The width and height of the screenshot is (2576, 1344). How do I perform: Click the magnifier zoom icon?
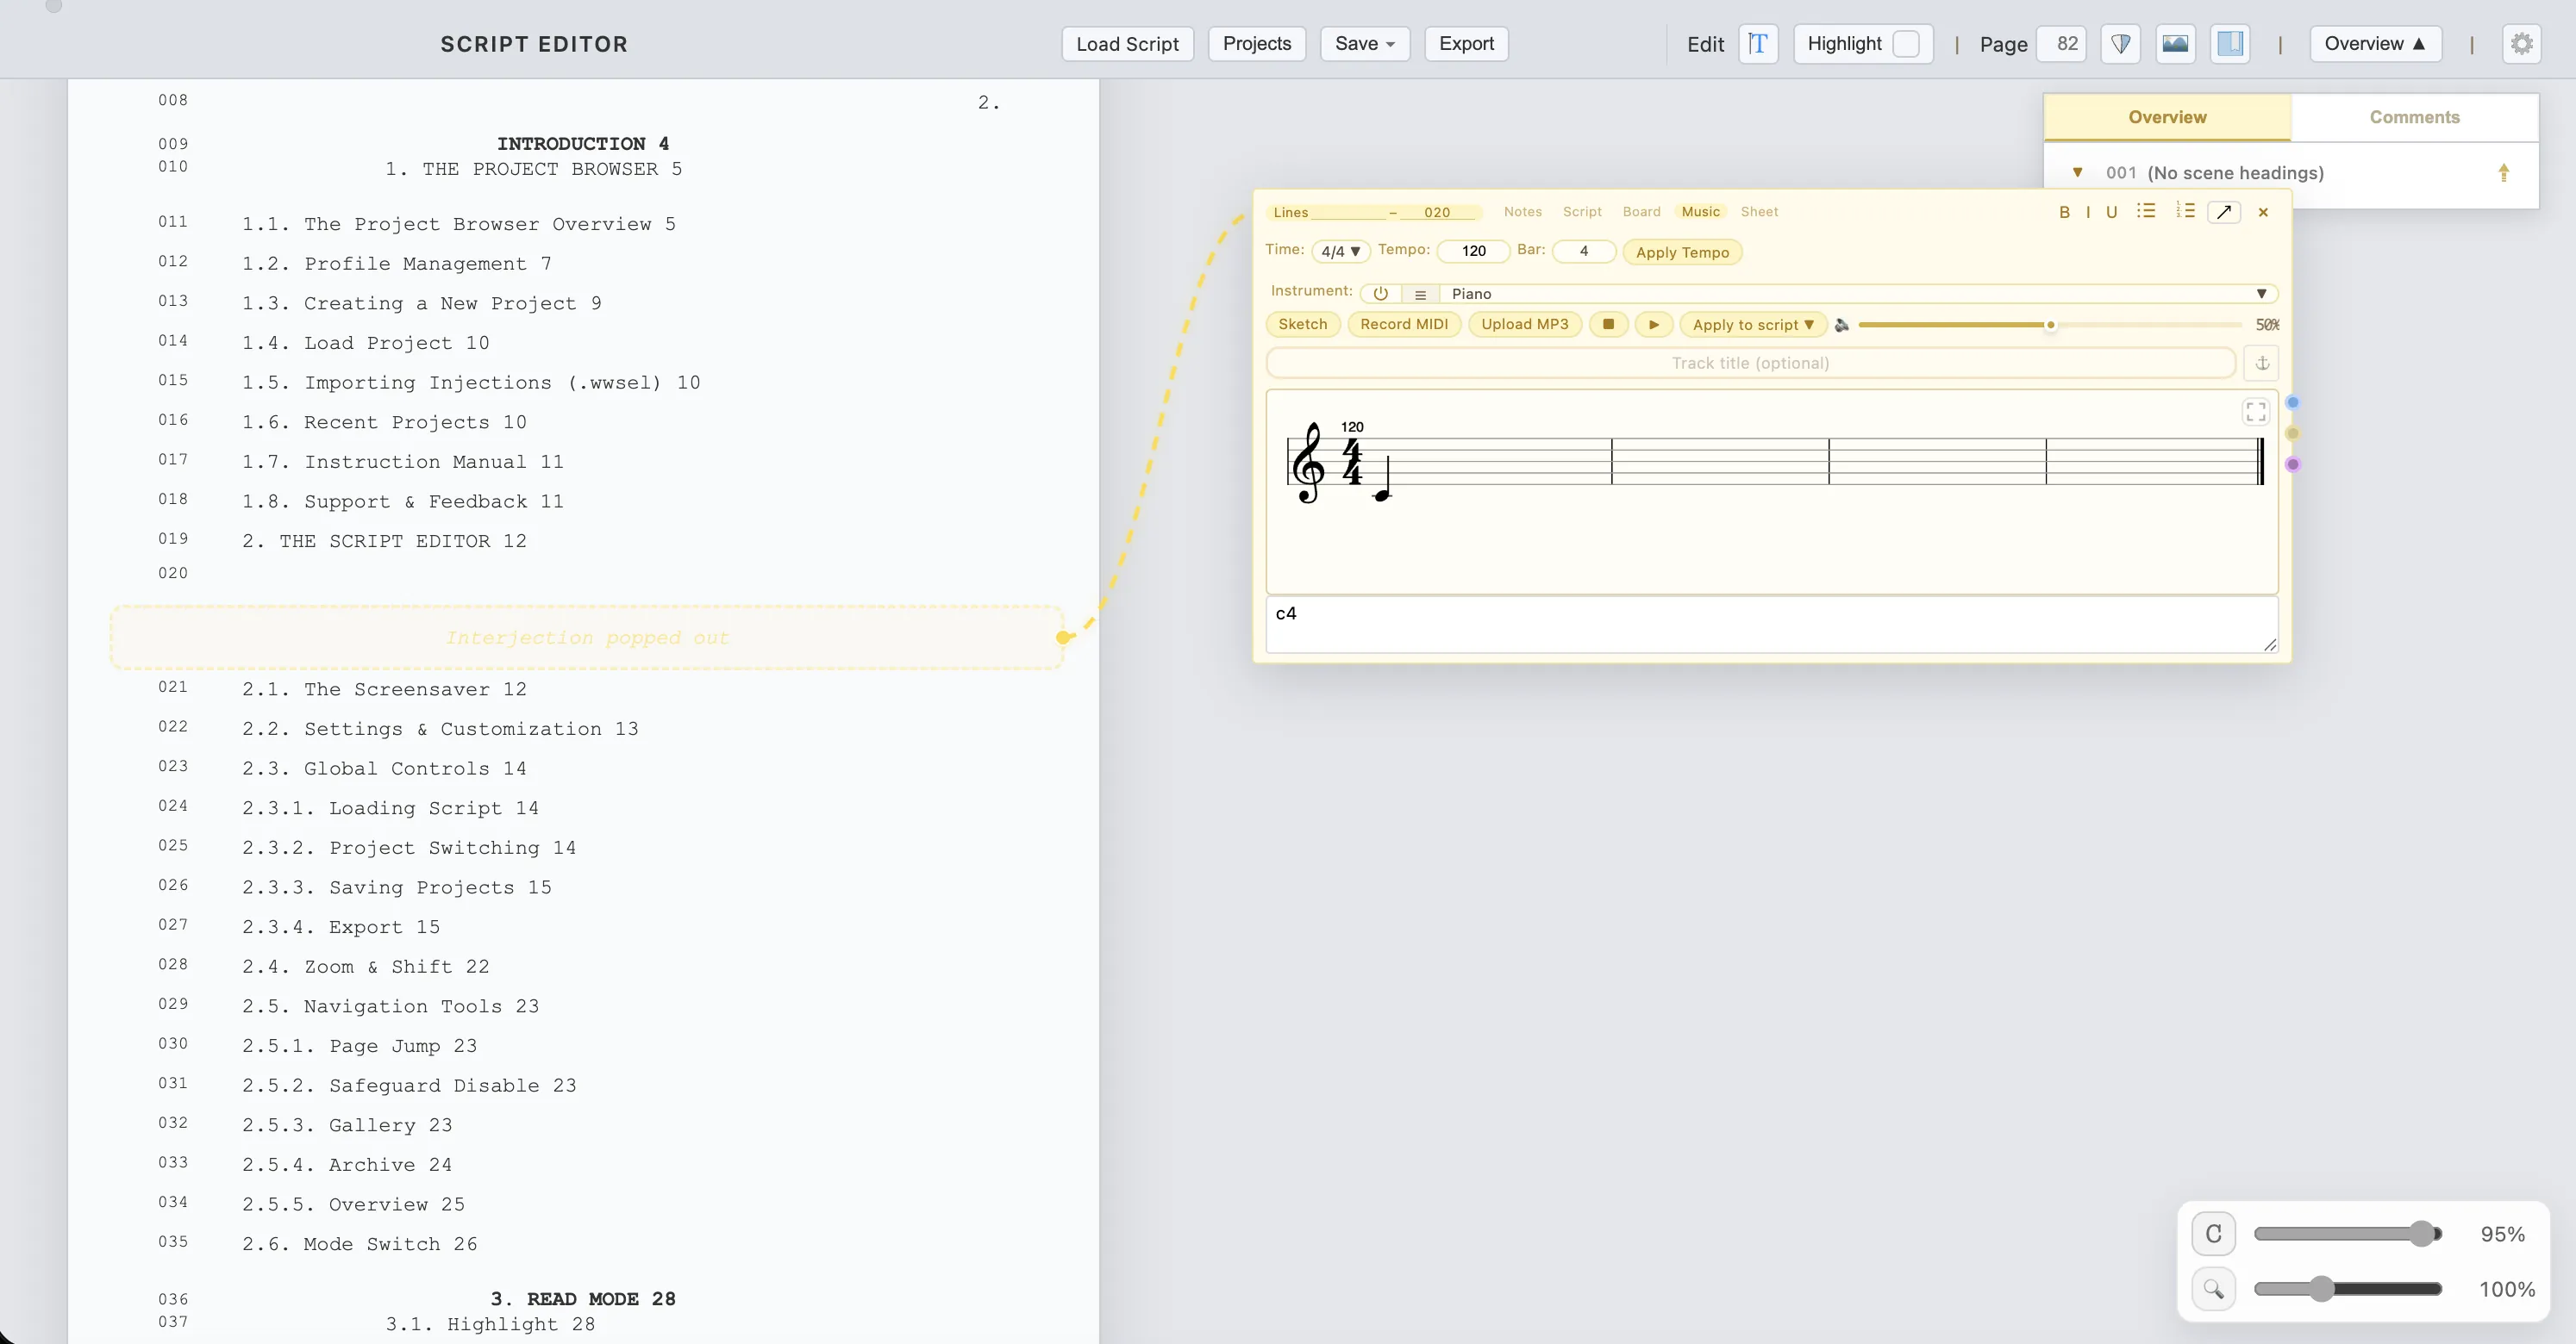[2213, 1289]
